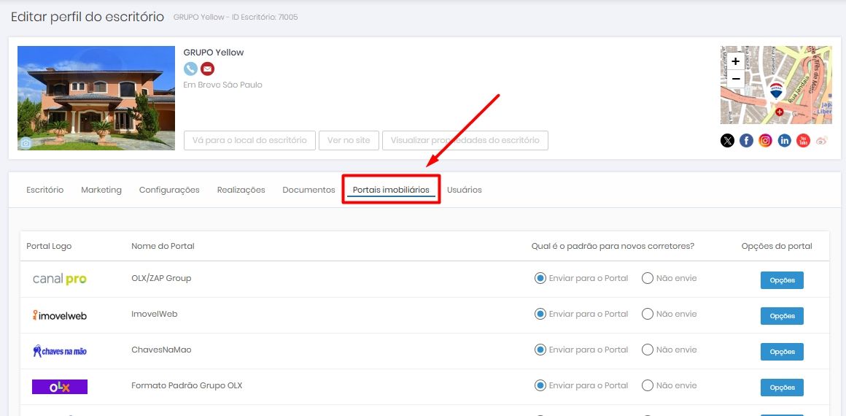Open the Configurações tab

[169, 190]
